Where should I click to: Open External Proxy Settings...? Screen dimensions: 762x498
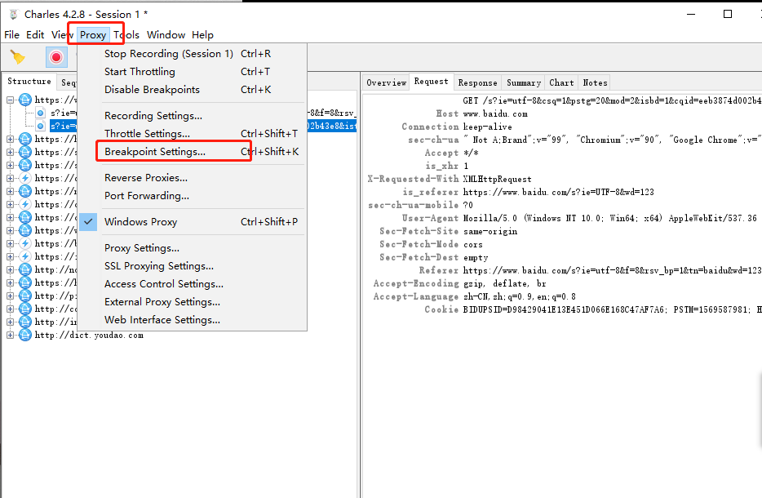(x=193, y=302)
